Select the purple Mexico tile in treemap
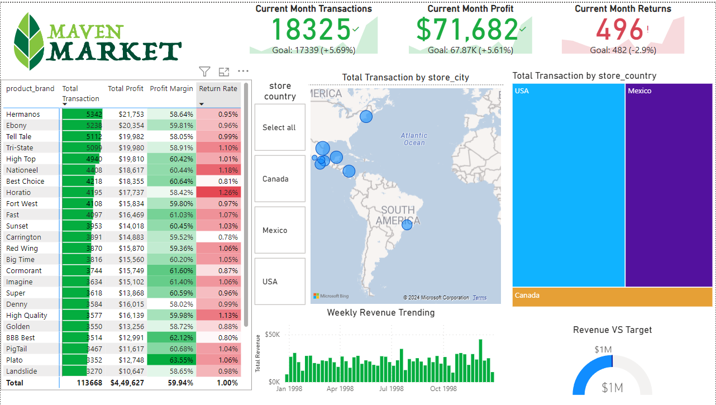The height and width of the screenshot is (405, 716). 669,185
